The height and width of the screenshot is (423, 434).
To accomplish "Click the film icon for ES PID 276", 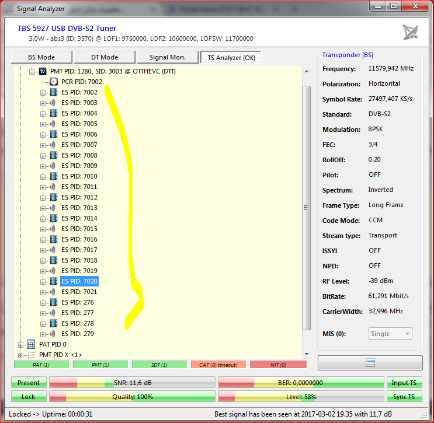I will (54, 302).
